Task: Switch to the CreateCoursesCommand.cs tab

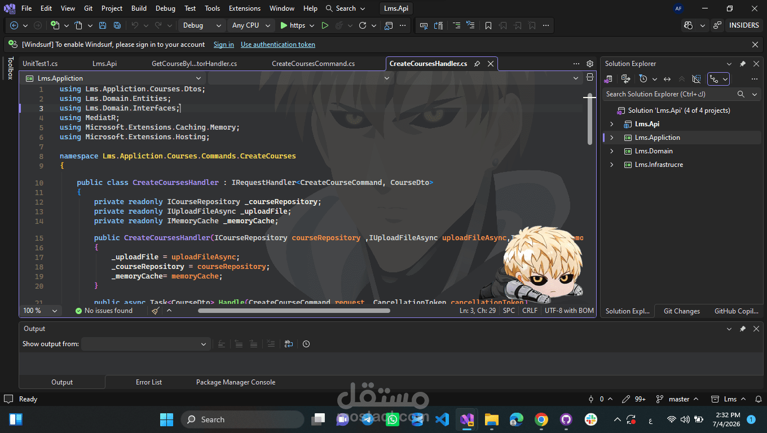Action: click(x=313, y=64)
